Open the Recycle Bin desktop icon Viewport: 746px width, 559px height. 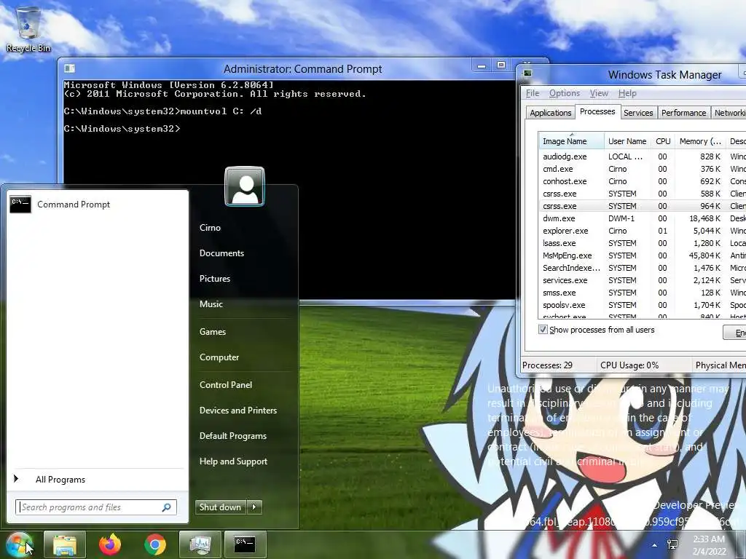pyautogui.click(x=28, y=29)
